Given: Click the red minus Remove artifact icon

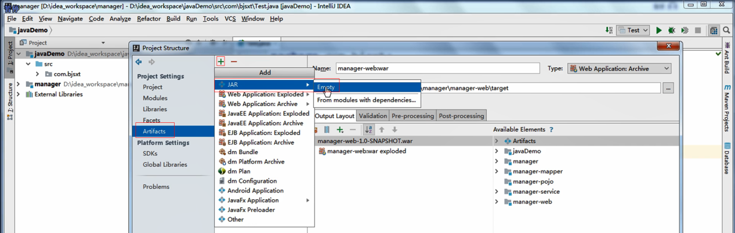Looking at the screenshot, I should (234, 61).
